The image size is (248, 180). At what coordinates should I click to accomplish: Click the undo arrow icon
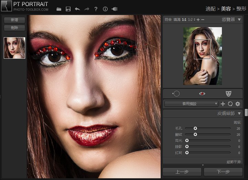pyautogui.click(x=77, y=9)
